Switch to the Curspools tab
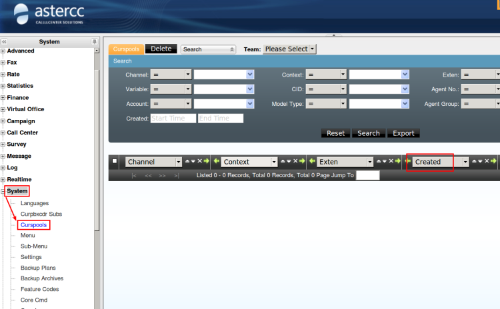This screenshot has height=309, width=500. tap(125, 49)
